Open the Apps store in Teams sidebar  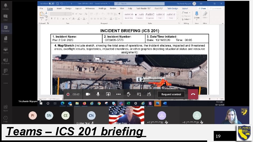6,108
